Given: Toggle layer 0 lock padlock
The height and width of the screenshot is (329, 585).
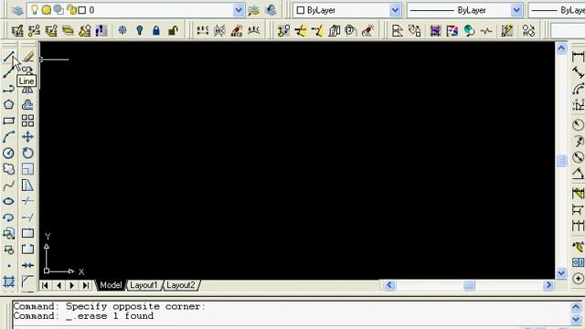Looking at the screenshot, I should point(71,10).
